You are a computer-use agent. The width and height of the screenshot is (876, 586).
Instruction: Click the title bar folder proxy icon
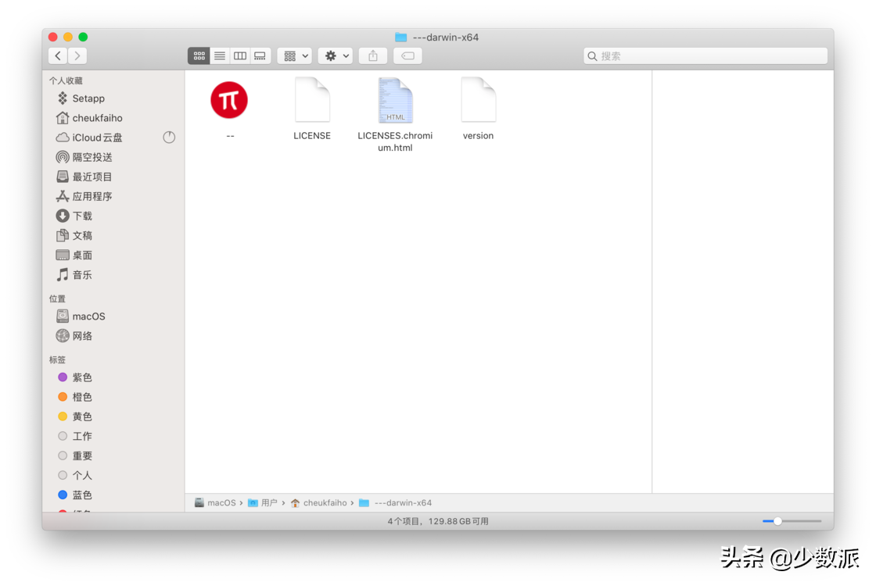(400, 38)
